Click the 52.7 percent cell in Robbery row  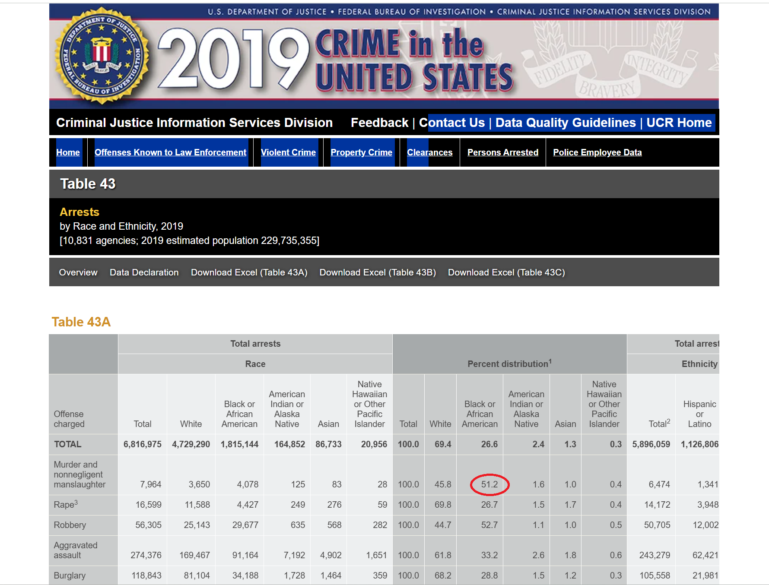[489, 525]
